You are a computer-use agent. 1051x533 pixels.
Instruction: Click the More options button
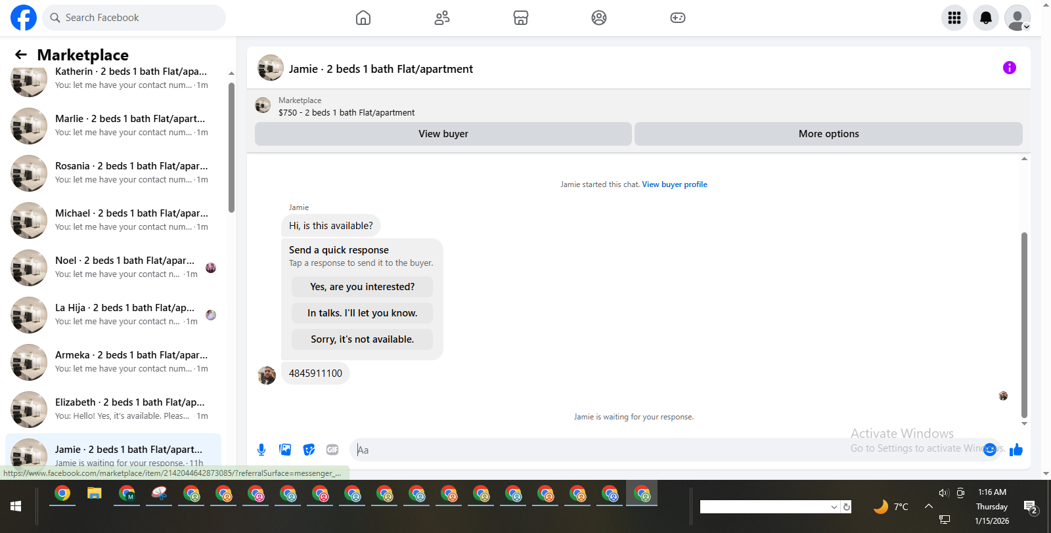click(x=828, y=134)
